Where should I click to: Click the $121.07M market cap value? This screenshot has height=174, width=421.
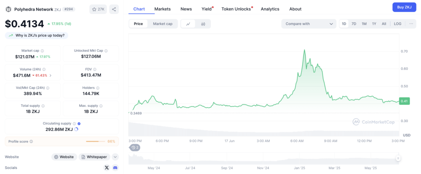coord(25,56)
